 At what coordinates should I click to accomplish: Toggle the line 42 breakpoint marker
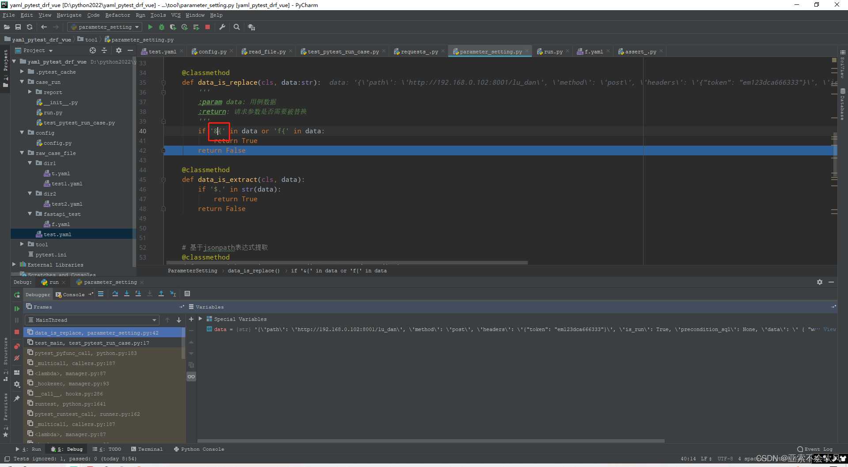pos(163,151)
